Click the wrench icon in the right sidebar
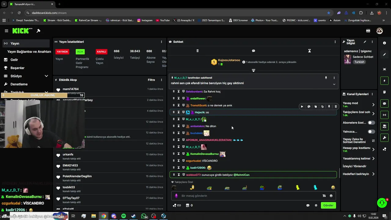391x220 pixels. pos(384,138)
